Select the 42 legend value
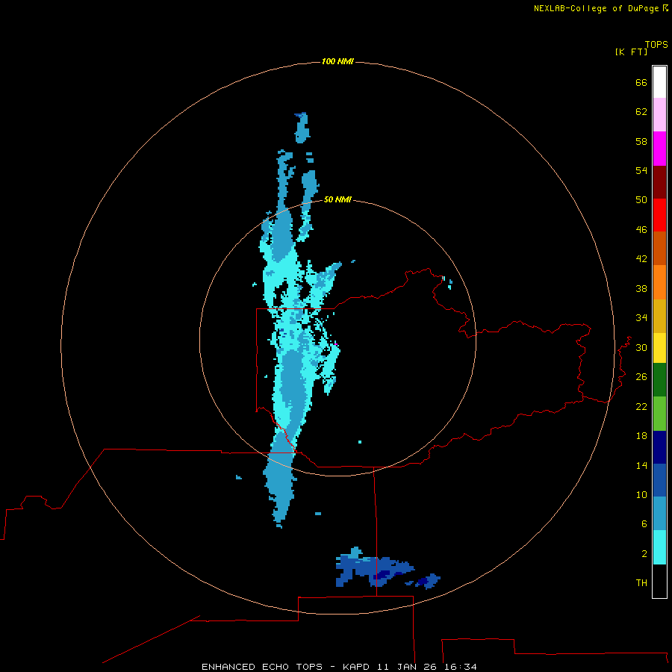 tap(641, 258)
